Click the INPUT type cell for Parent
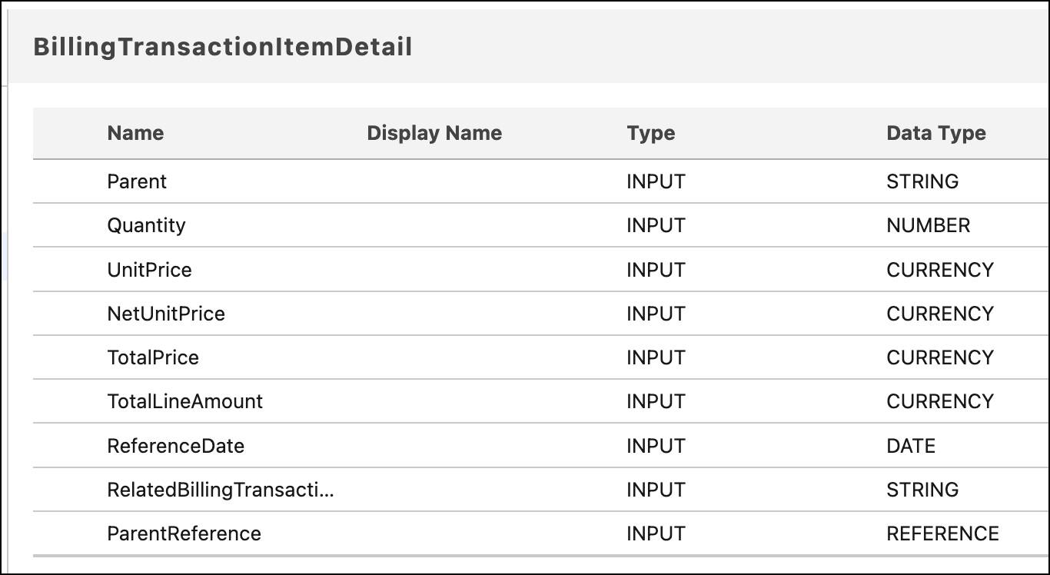1050x575 pixels. [656, 181]
